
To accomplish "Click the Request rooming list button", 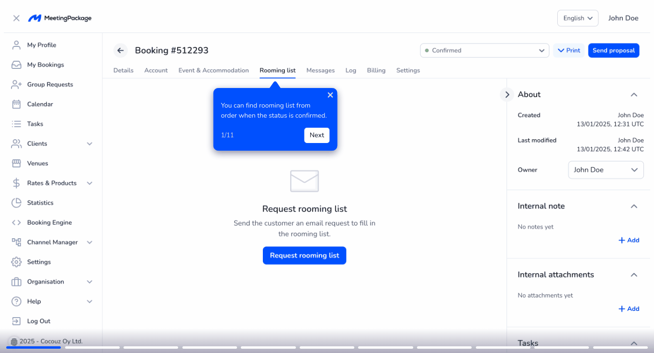I will pos(304,255).
